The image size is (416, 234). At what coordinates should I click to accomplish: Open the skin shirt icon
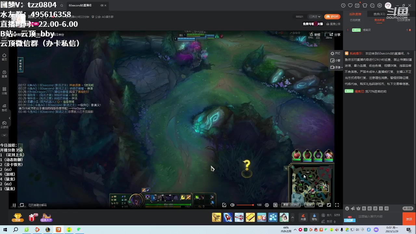(x=365, y=6)
